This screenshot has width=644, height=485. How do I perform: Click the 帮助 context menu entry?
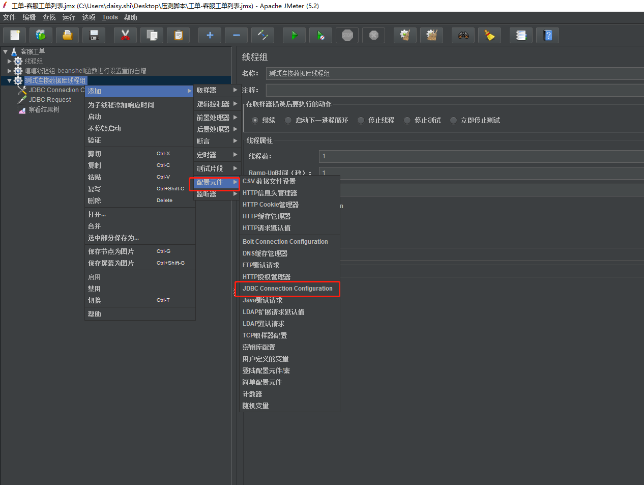(x=140, y=314)
